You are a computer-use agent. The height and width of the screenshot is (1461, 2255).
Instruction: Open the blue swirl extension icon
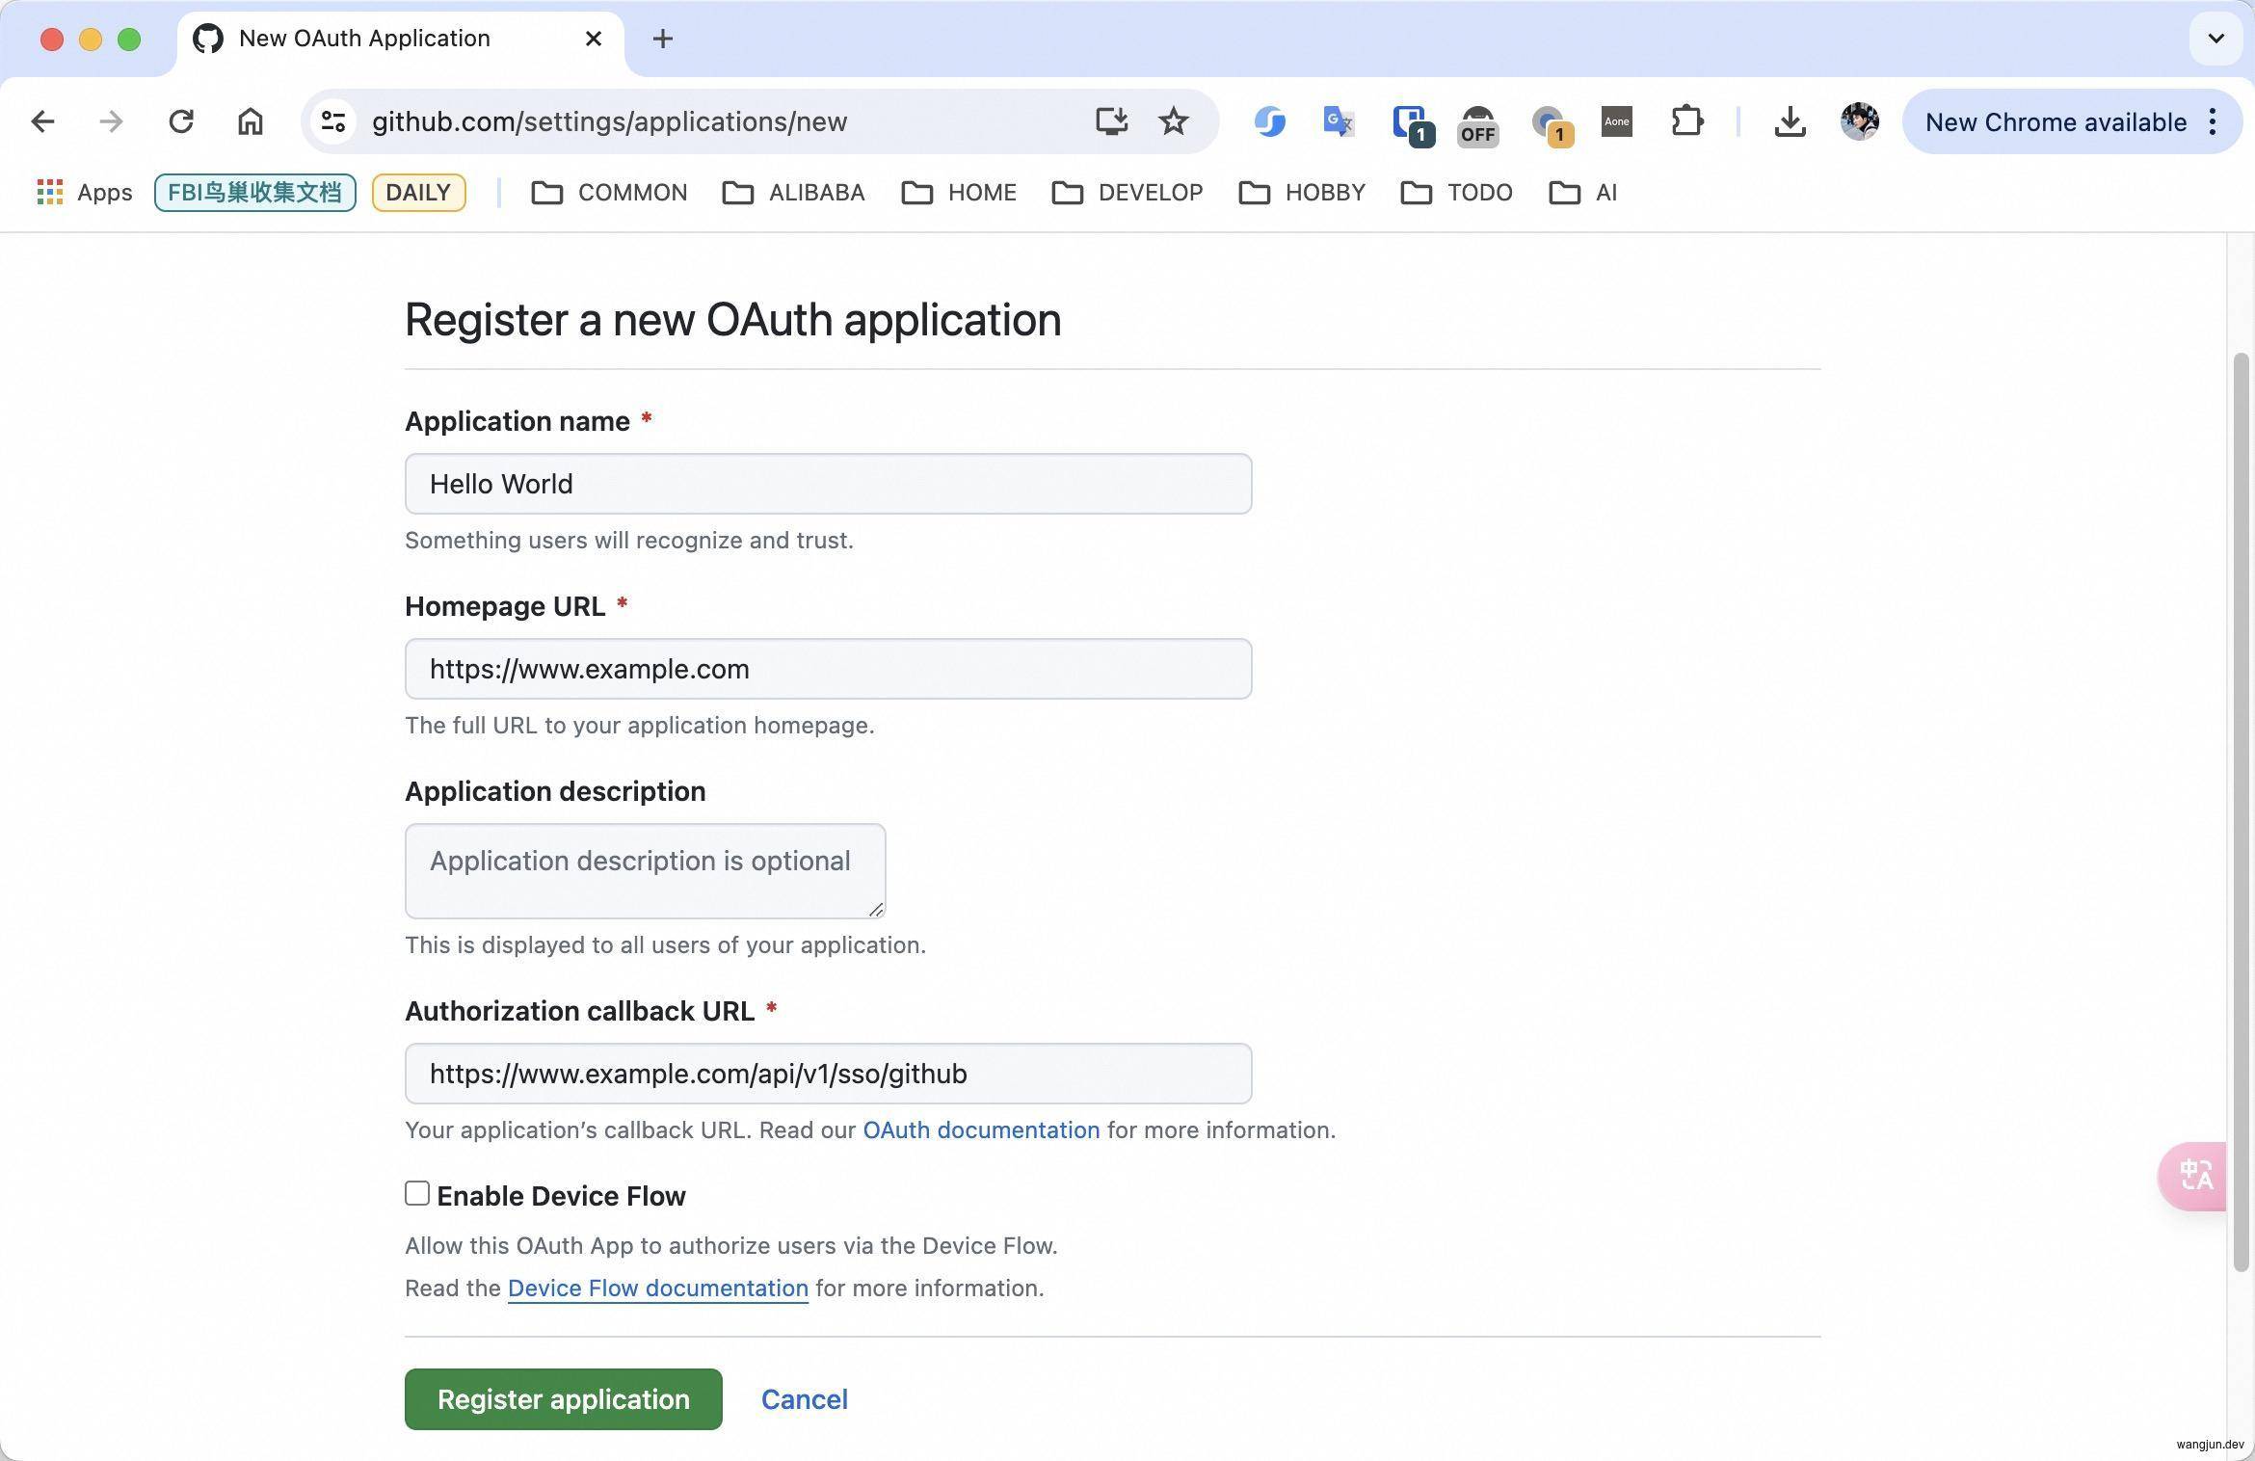[1269, 121]
